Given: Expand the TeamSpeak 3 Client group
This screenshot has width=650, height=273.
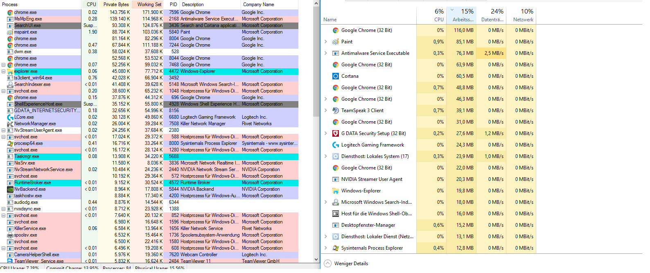Looking at the screenshot, I should coord(326,111).
